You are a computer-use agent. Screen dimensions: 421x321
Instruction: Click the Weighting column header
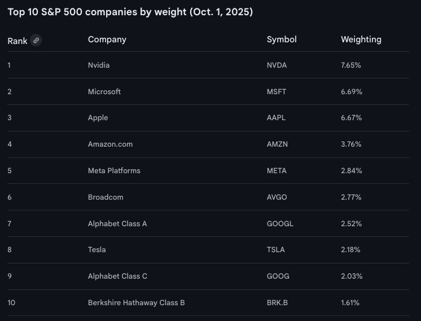click(x=361, y=39)
